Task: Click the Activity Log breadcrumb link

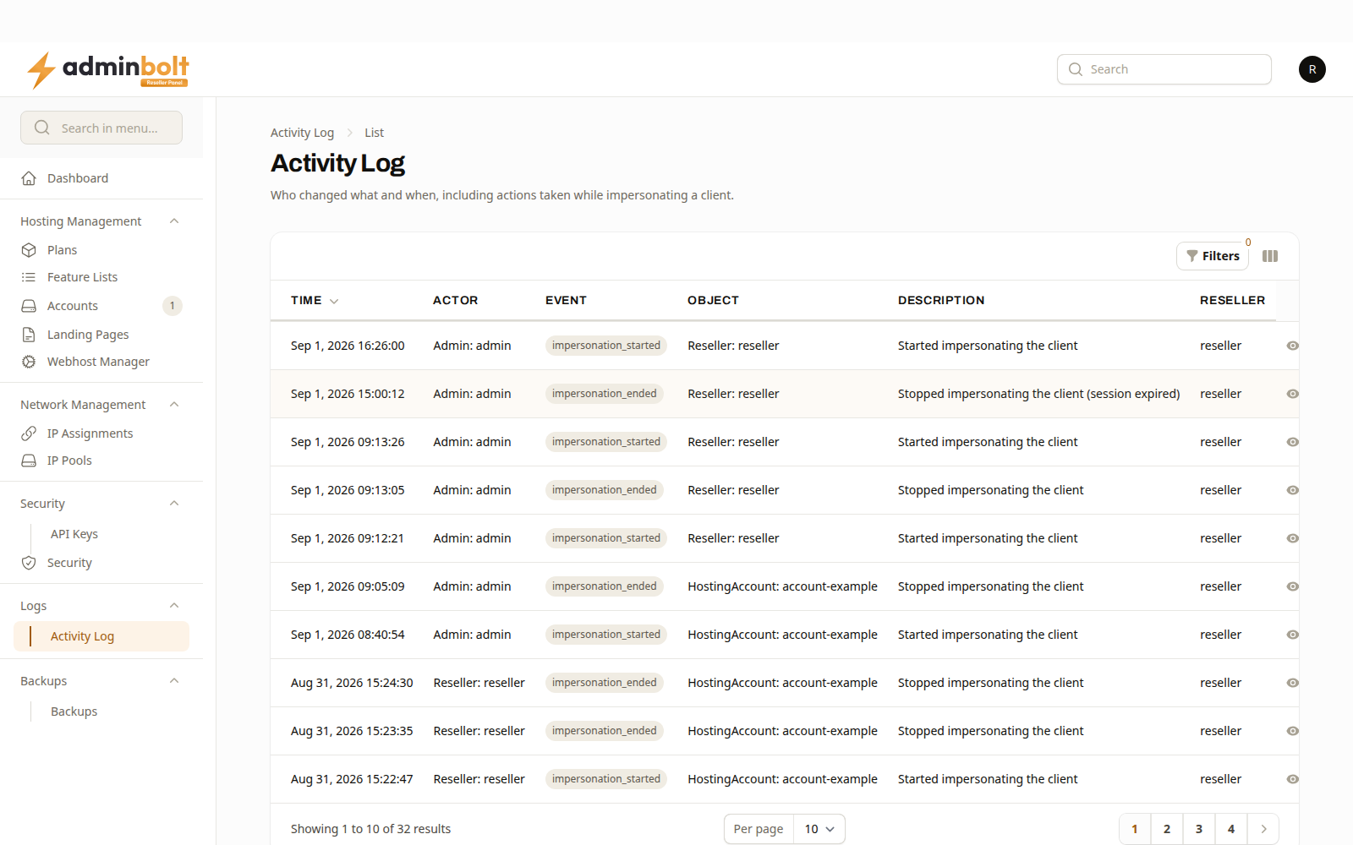Action: [x=302, y=133]
